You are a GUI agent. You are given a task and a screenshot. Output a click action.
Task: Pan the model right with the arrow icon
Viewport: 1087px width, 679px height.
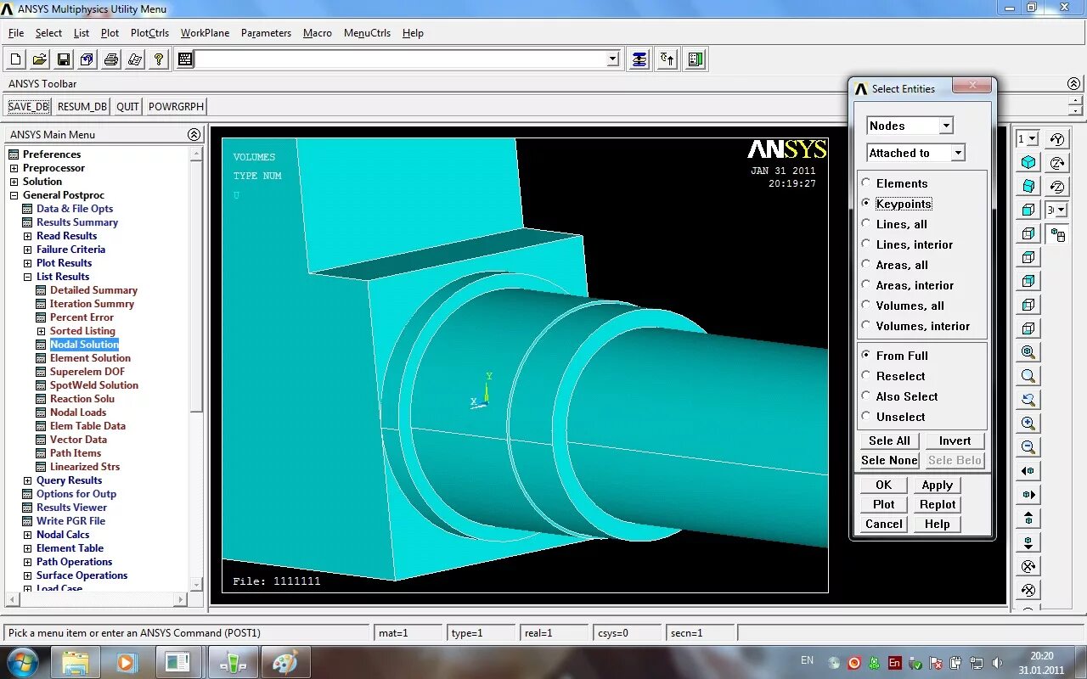click(1028, 495)
